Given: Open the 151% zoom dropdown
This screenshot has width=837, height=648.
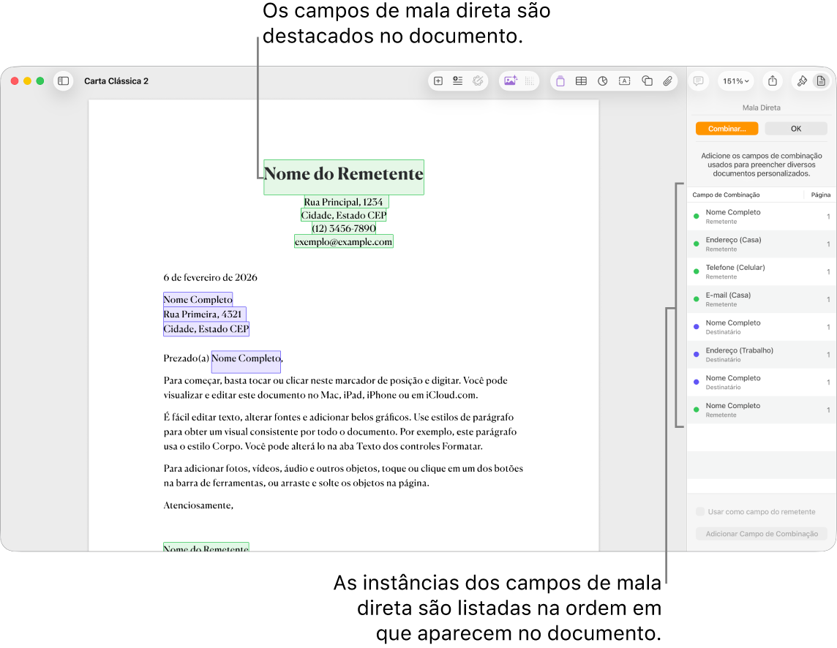Looking at the screenshot, I should 735,81.
